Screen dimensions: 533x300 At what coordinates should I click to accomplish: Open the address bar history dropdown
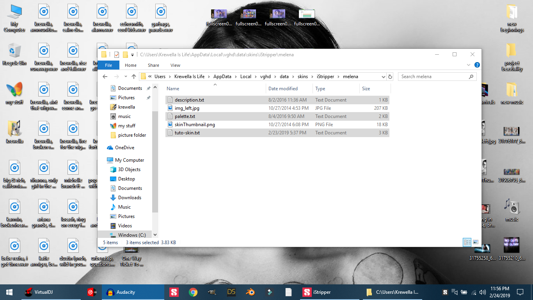383,77
